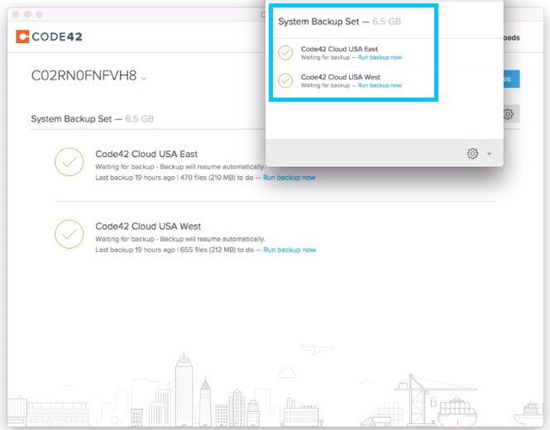
Task: Click the Code42 orange logo icon
Action: point(22,36)
